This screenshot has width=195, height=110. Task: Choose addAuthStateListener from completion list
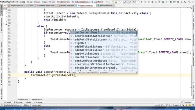coord(104,39)
